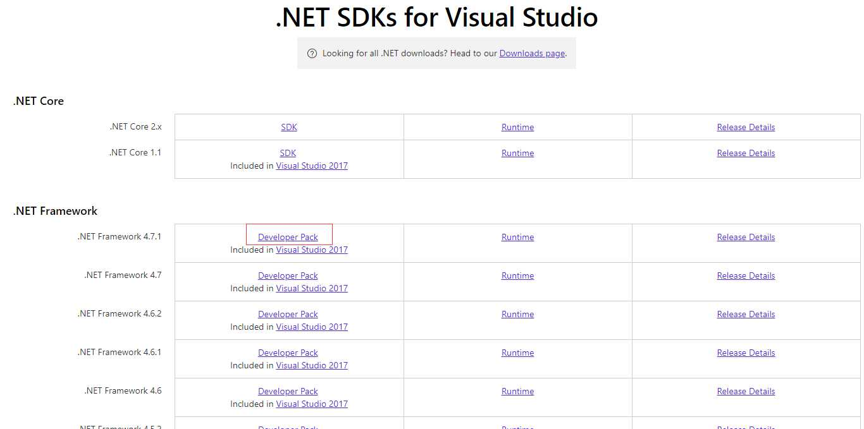Viewport: 864px width, 429px height.
Task: Open the .NET Framework 4.7.1 Runtime link
Action: pyautogui.click(x=517, y=236)
